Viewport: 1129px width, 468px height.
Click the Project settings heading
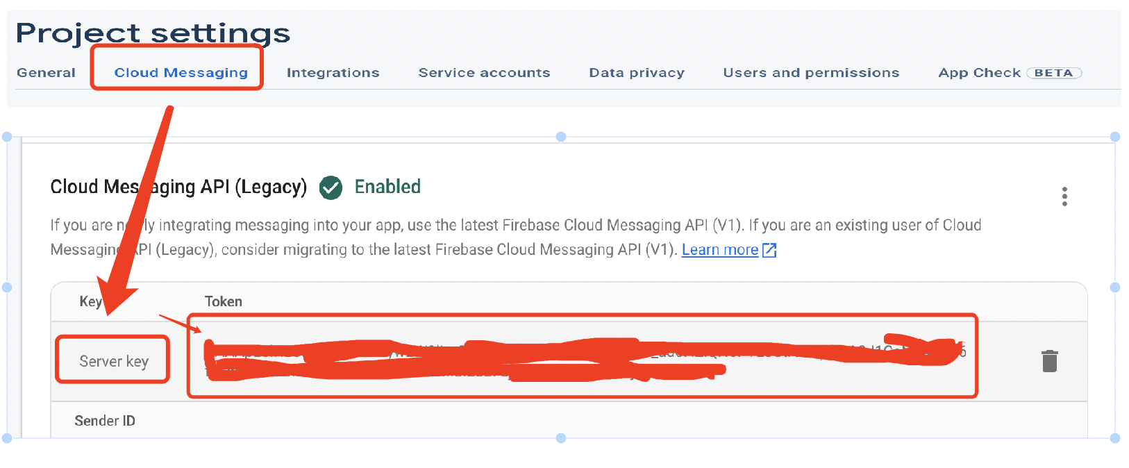tap(153, 34)
